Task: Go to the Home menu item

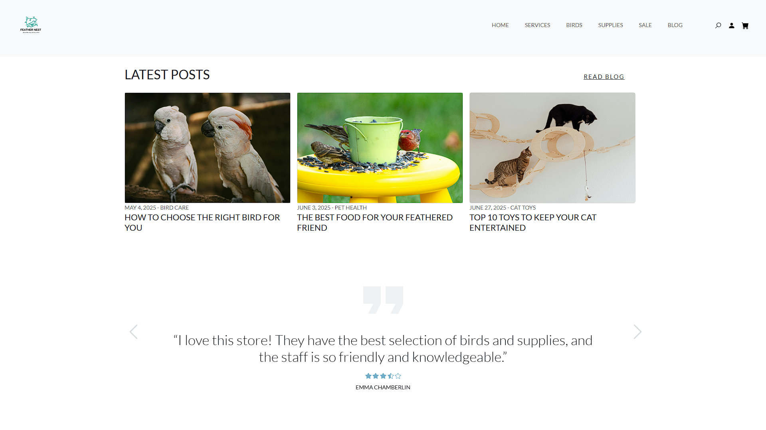Action: coord(500,25)
